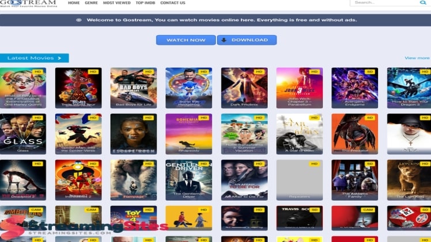
Task: Open the Toy Story 4 poster
Action: (x=134, y=218)
